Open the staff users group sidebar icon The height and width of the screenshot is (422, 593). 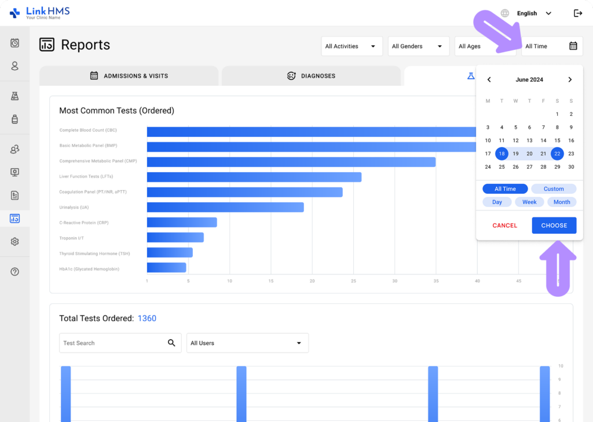(x=14, y=150)
